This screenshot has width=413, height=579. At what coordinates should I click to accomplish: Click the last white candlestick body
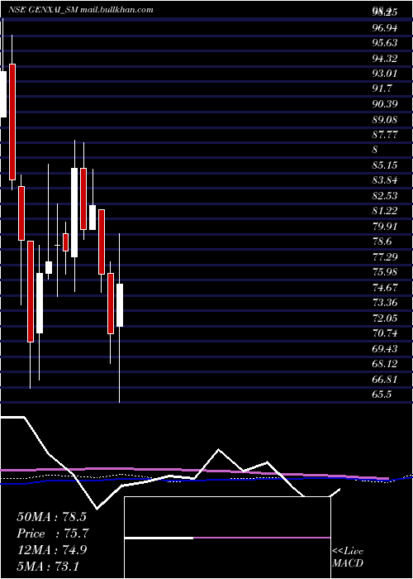click(120, 305)
